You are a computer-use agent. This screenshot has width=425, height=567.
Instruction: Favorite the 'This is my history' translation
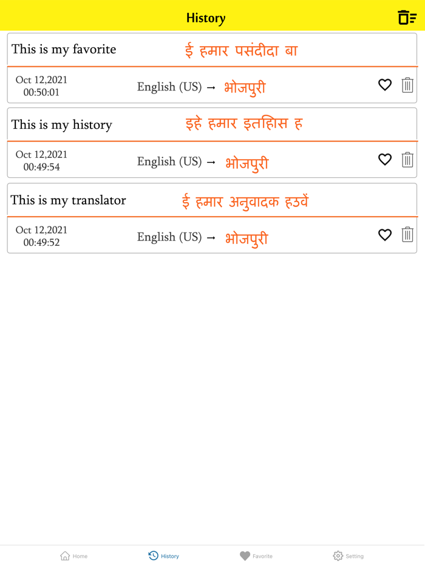(x=385, y=160)
